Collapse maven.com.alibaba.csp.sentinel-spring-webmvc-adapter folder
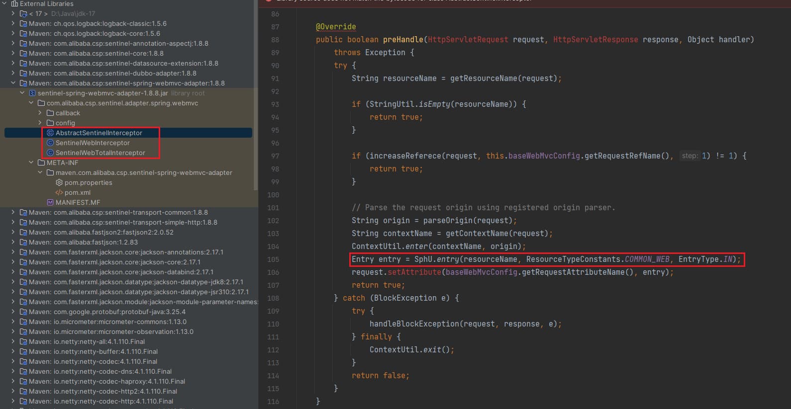Viewport: 791px width, 409px height. click(40, 172)
